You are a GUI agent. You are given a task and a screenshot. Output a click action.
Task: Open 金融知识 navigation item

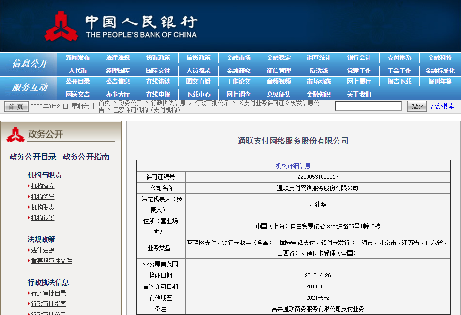click(x=319, y=94)
